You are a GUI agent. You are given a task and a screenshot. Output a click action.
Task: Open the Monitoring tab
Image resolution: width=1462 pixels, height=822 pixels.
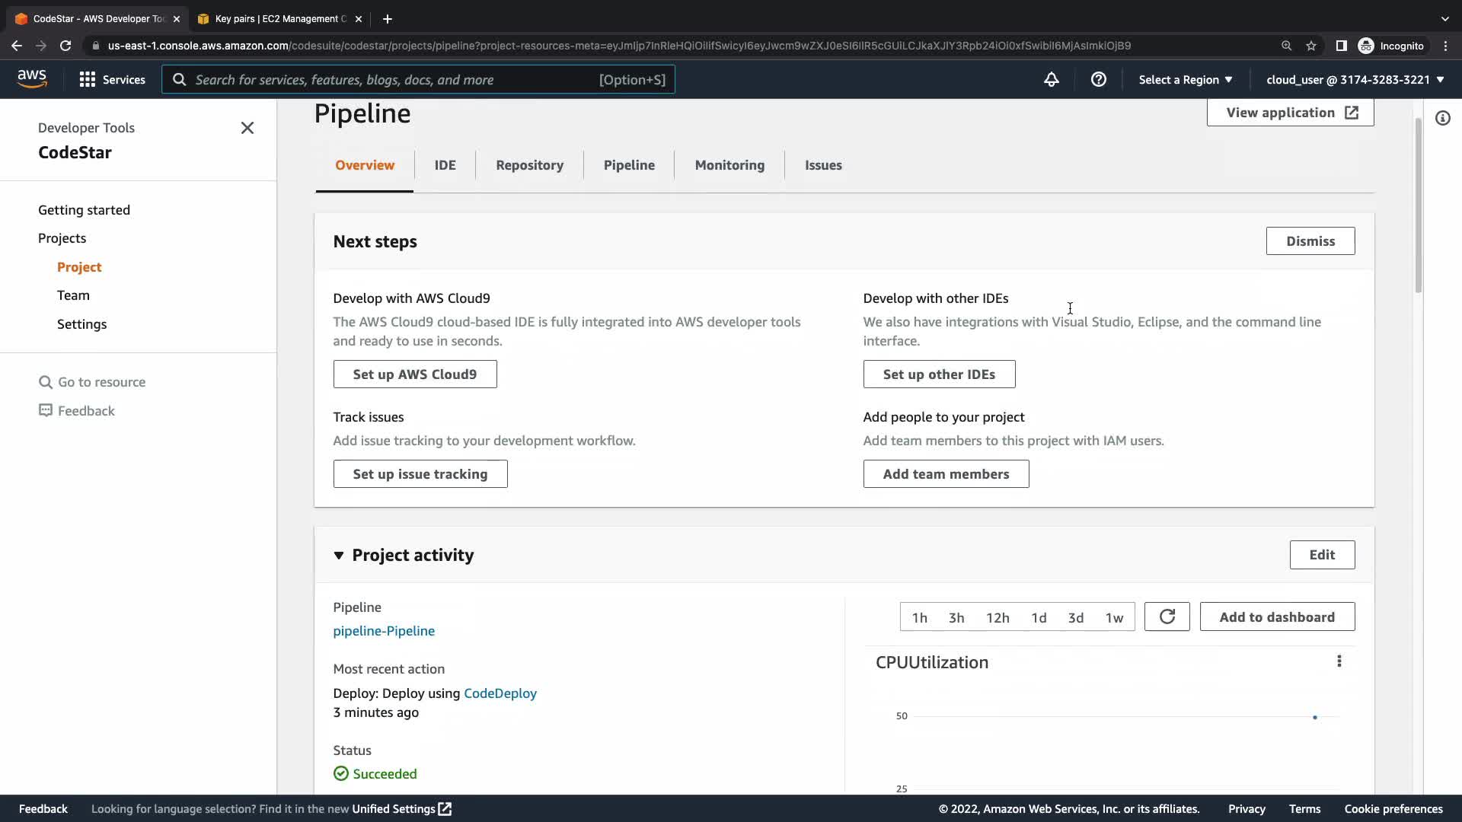click(729, 165)
